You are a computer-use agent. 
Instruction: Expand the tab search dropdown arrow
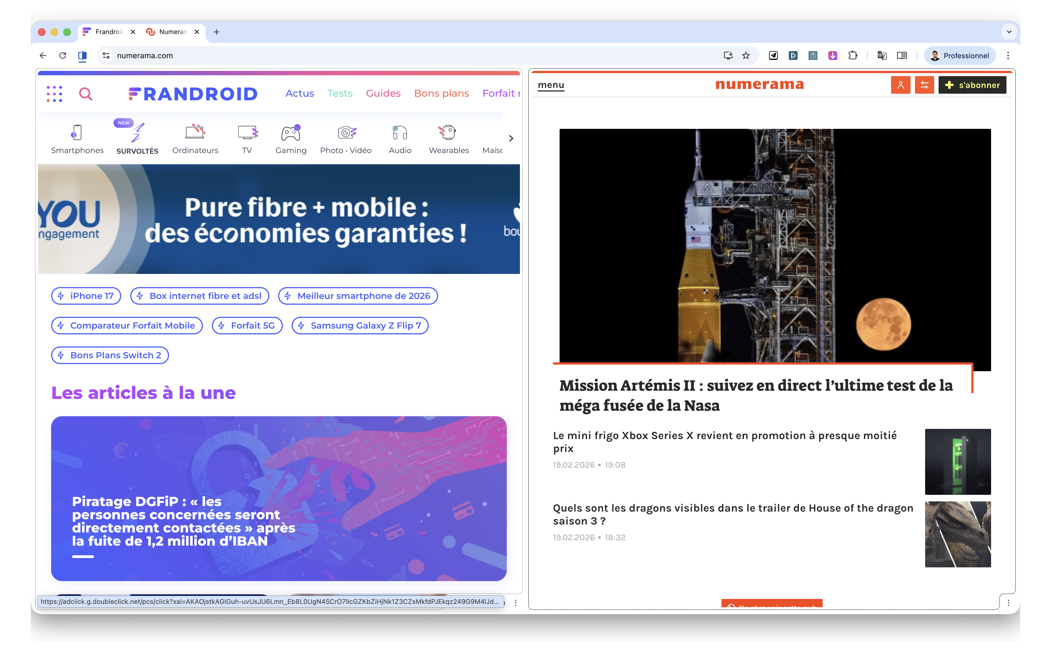1009,32
